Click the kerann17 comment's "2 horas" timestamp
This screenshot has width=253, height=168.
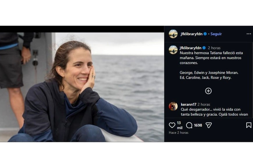[x=204, y=104]
